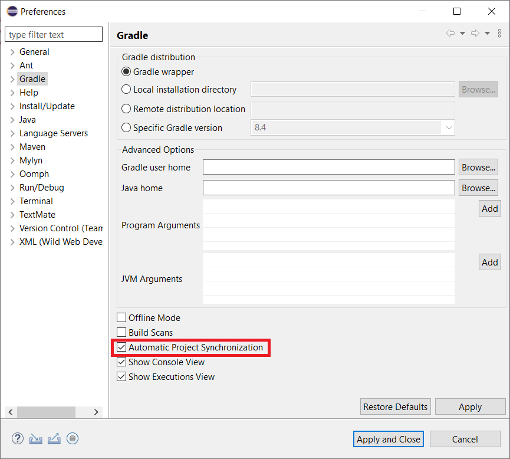Open the three-dot view menu icon

coord(499,33)
